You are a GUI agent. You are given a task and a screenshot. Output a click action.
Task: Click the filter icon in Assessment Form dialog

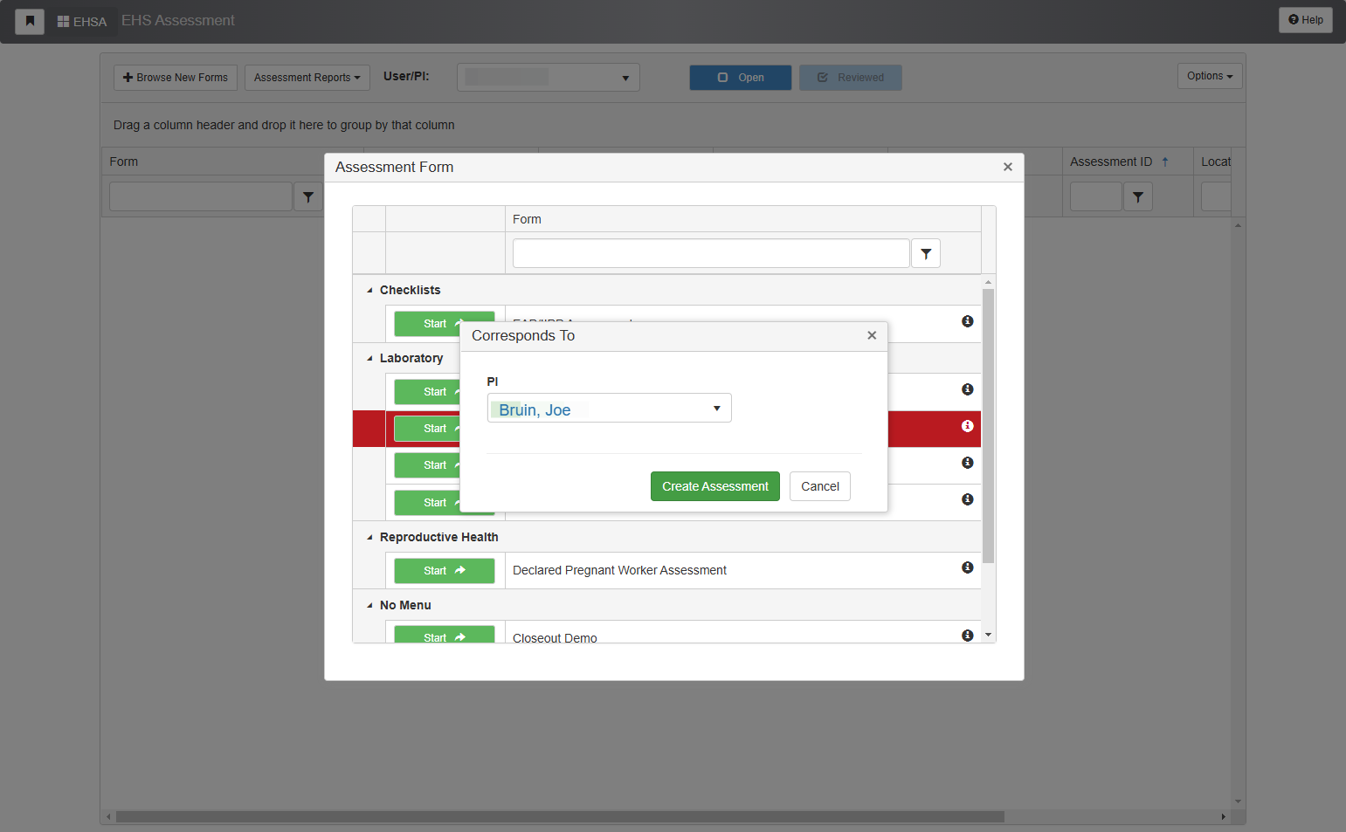926,253
